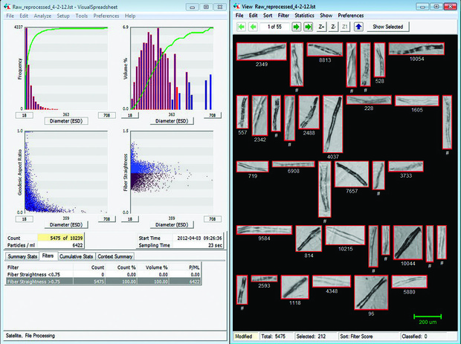Screen dimensions: 461x344
Task: Click the Z- zoom out button
Action: pos(334,27)
